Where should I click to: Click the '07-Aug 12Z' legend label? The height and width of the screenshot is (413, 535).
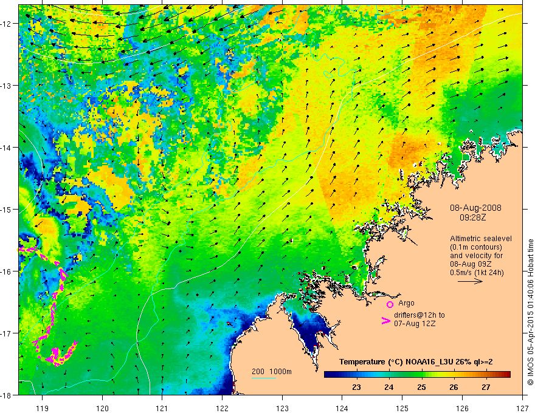pyautogui.click(x=415, y=324)
